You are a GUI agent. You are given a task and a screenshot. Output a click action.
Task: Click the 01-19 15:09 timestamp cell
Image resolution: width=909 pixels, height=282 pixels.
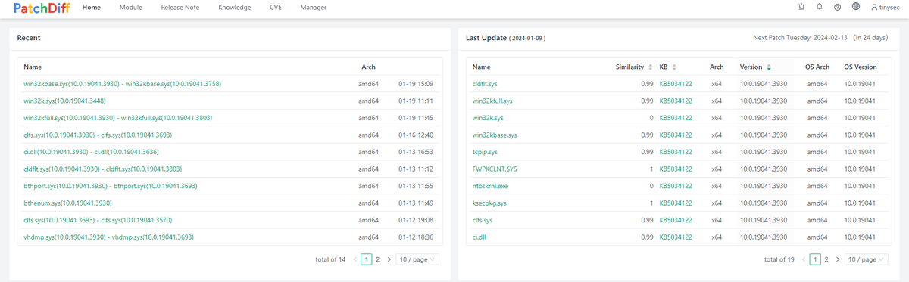[x=415, y=83]
